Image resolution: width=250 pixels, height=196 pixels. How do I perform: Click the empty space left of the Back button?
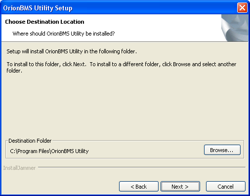coord(60,187)
